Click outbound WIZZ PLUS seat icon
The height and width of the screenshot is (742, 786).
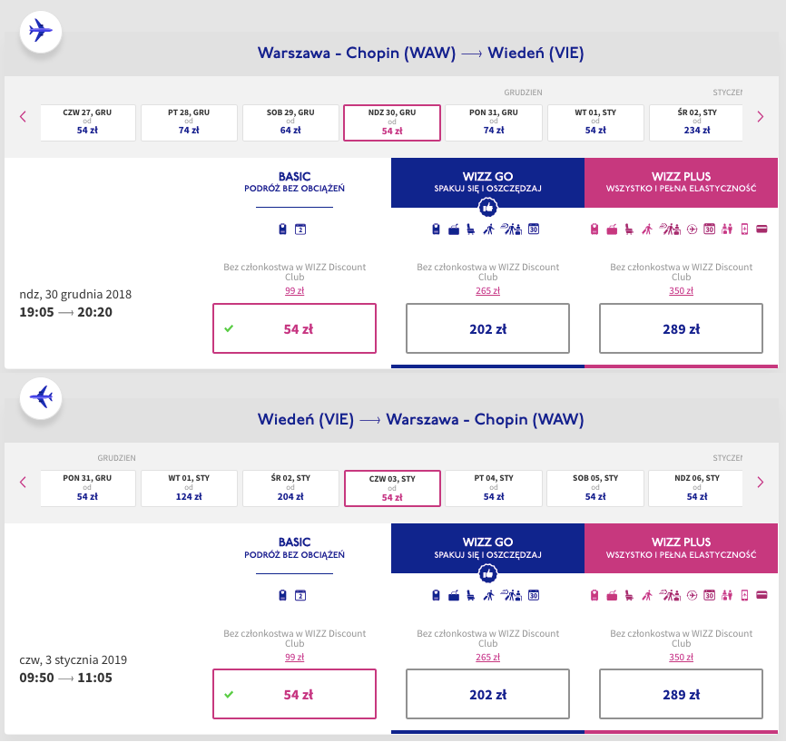tap(629, 229)
